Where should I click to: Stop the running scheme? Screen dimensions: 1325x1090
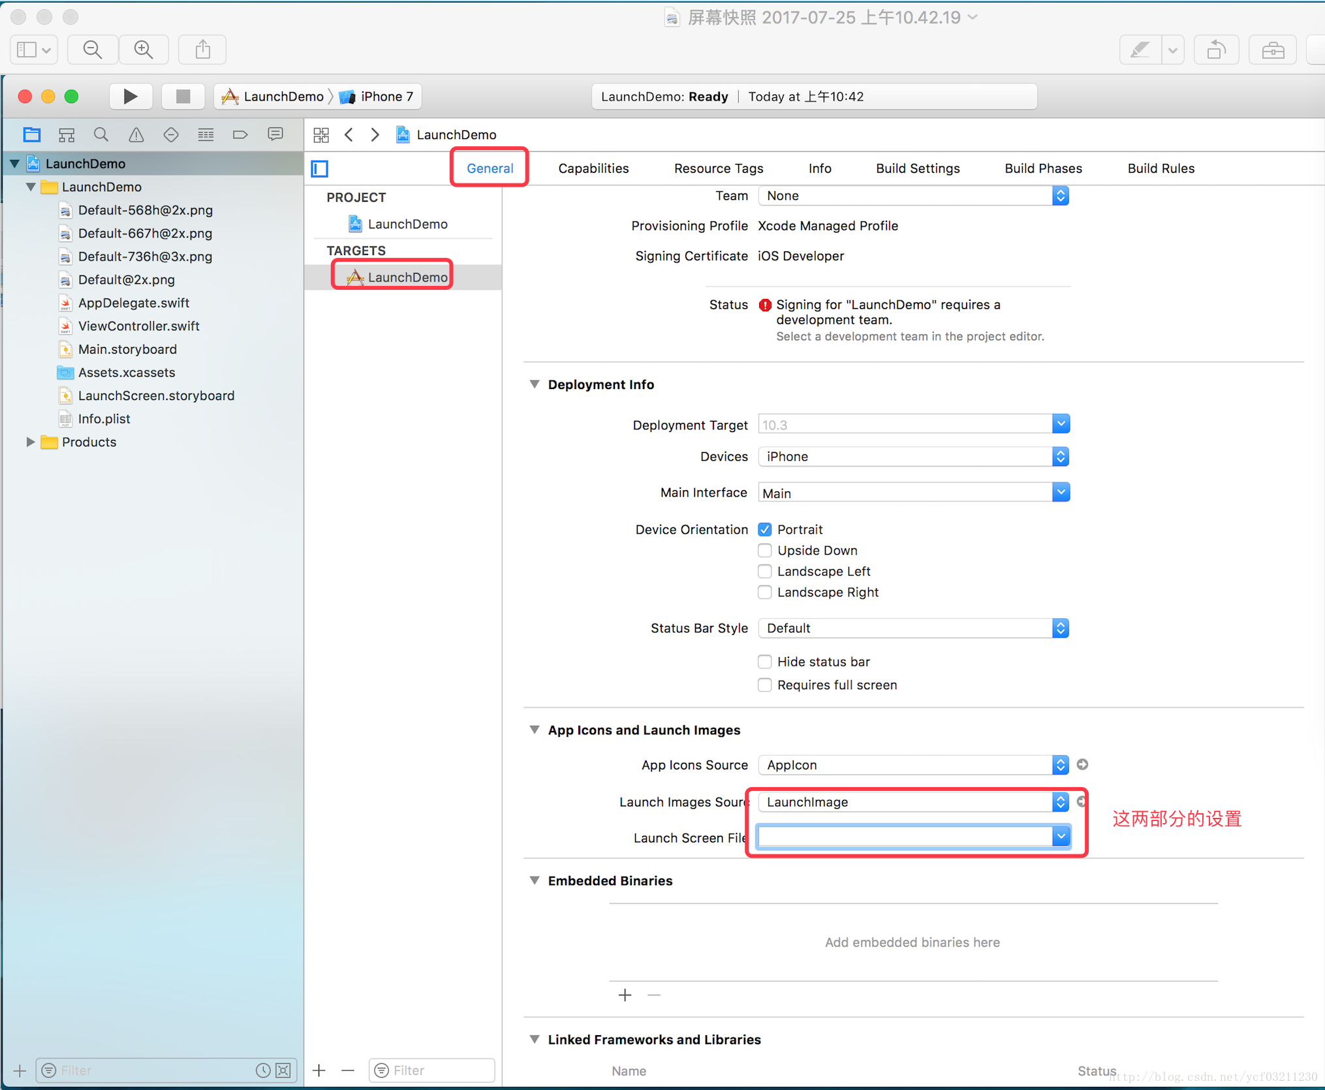[183, 97]
